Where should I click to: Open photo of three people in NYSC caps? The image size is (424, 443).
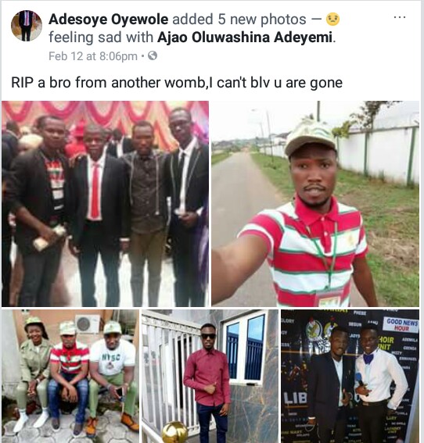[x=70, y=376]
